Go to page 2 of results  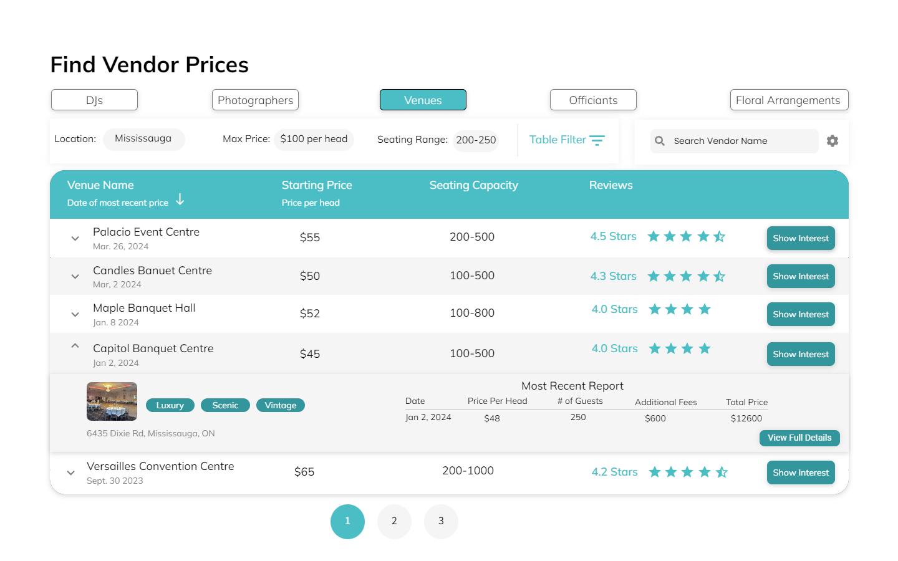(x=394, y=521)
